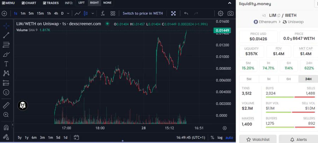Select the forecasting and measurement tool
Screen dimensions: 318x143
(x=6, y=83)
